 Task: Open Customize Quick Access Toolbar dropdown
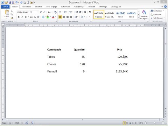(x=35, y=2)
